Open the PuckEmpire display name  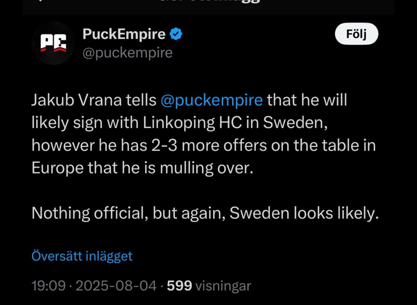[x=124, y=34]
